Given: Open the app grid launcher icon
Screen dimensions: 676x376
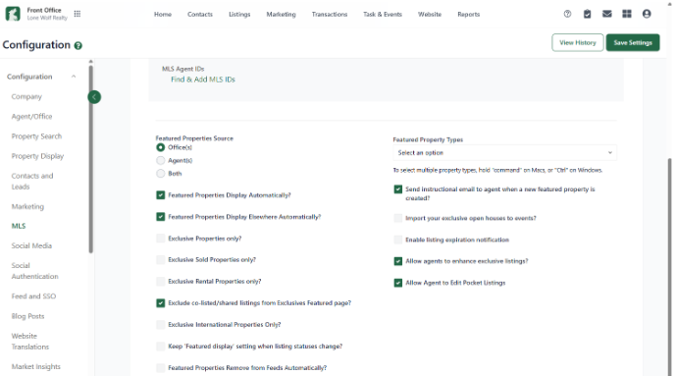Looking at the screenshot, I should point(78,14).
